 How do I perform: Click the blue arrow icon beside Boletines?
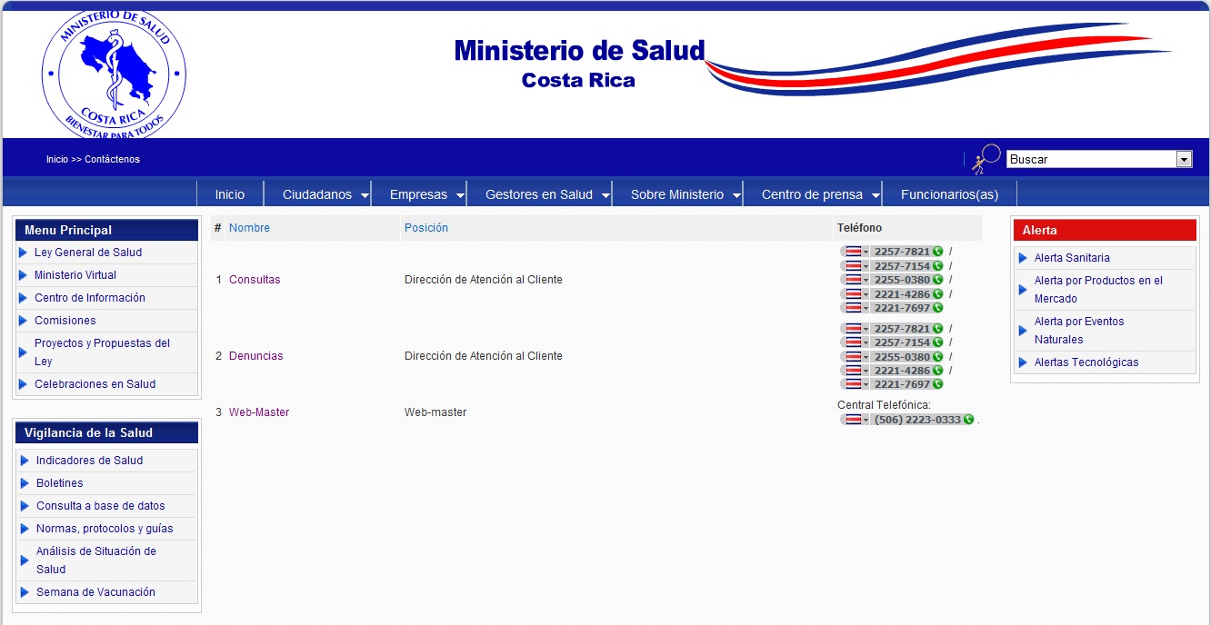pos(25,483)
